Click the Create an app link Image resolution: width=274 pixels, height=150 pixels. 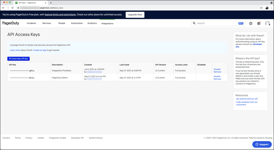tap(40, 50)
